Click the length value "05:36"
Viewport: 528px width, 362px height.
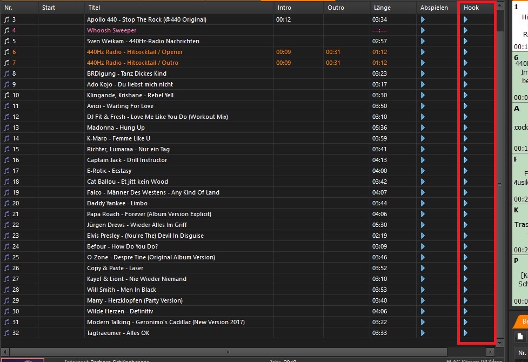(x=379, y=128)
